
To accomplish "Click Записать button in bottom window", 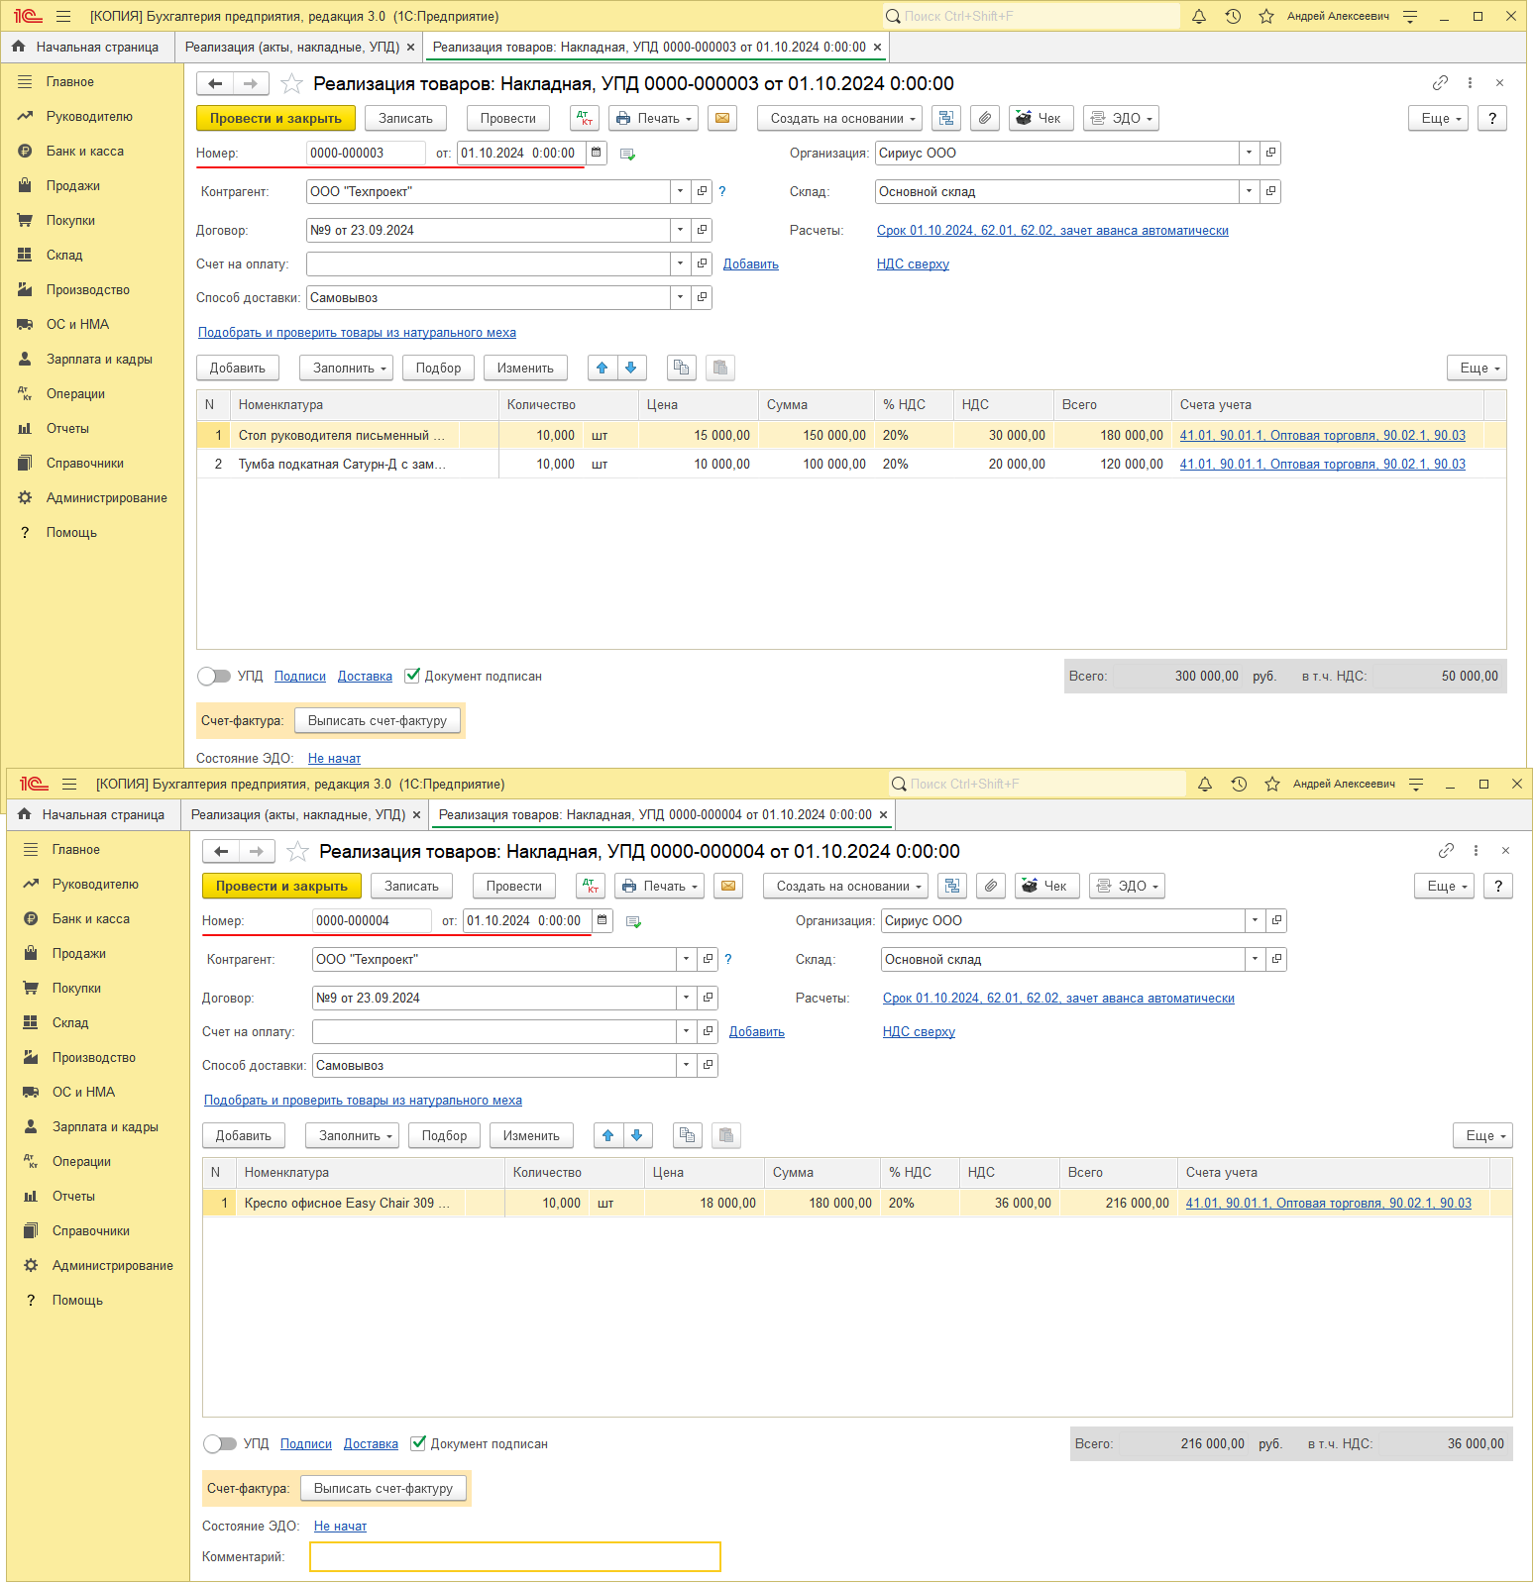I will pos(411,886).
